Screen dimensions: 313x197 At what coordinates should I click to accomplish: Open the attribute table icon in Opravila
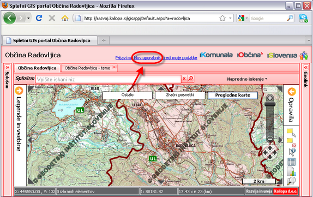(x=291, y=162)
